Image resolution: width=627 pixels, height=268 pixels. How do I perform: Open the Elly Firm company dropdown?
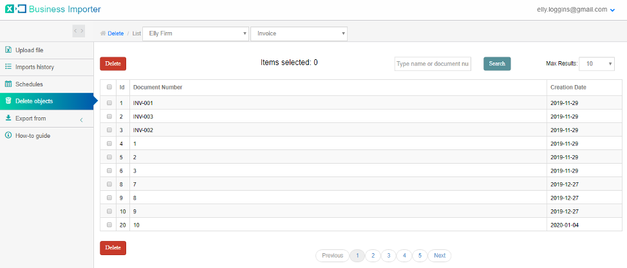[x=196, y=33]
